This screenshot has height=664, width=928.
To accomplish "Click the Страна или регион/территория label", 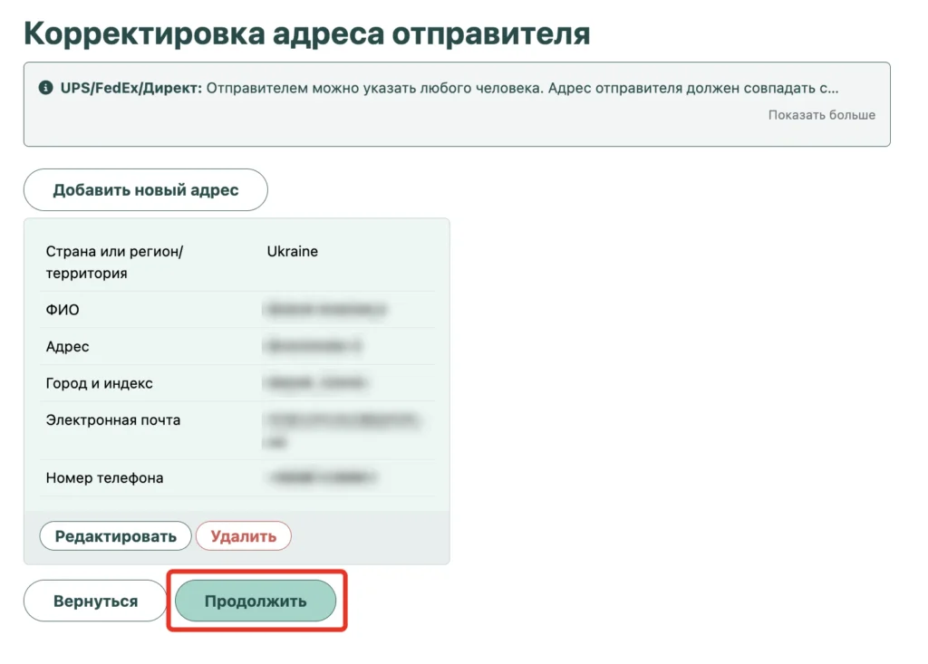I will click(x=114, y=262).
